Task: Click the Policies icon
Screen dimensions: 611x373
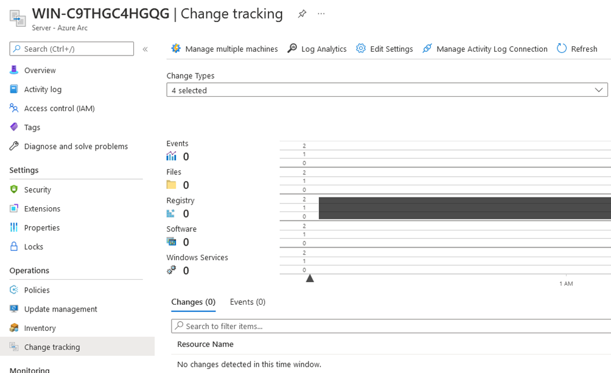Action: coord(14,290)
